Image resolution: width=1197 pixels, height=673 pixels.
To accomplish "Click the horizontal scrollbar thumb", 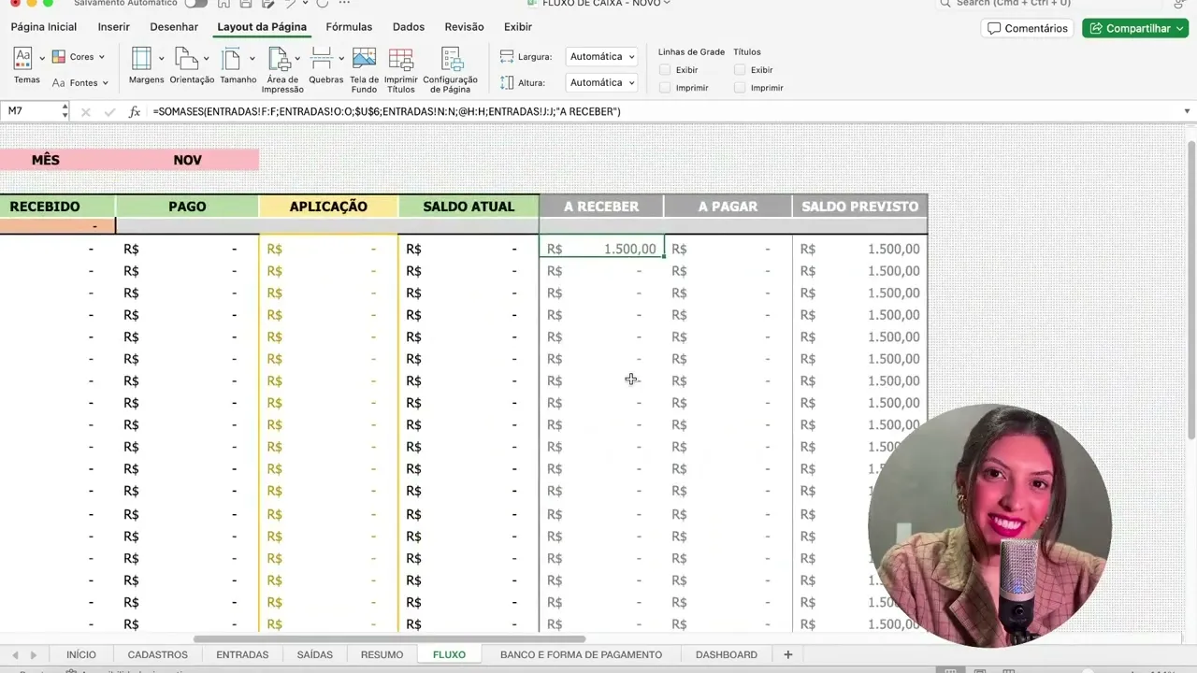I will (390, 639).
